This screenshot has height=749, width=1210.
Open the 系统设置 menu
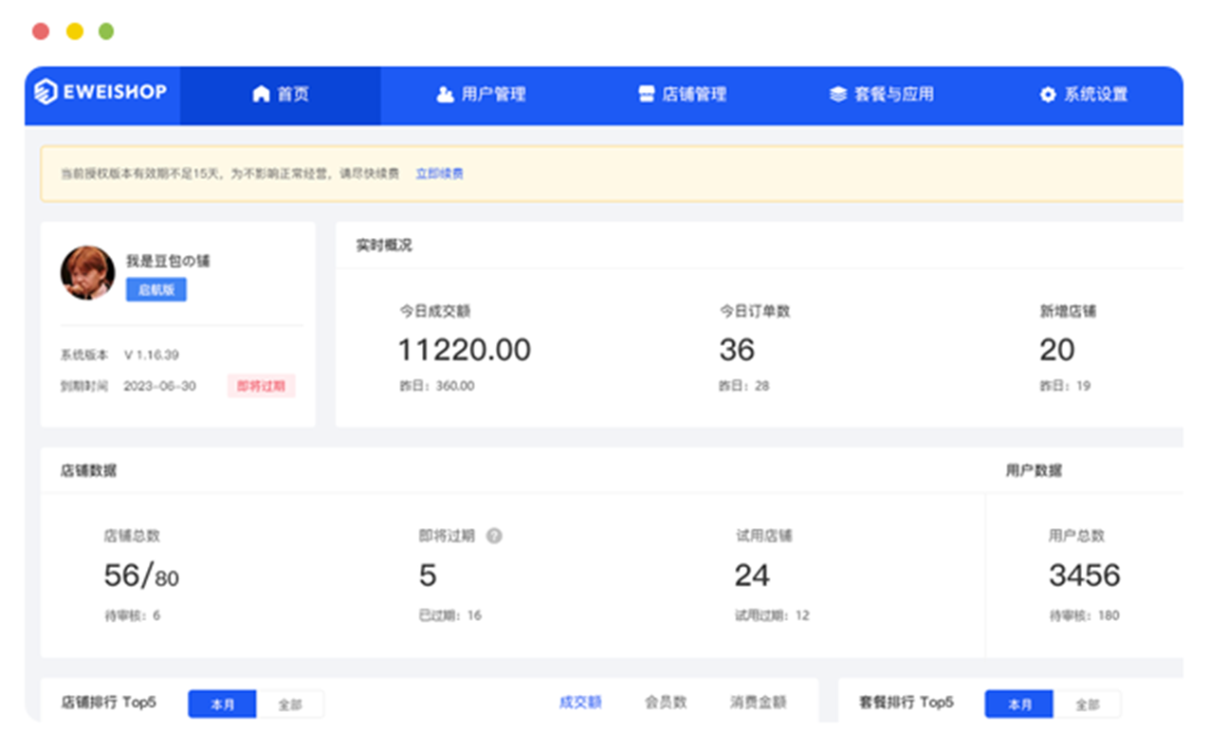1084,95
